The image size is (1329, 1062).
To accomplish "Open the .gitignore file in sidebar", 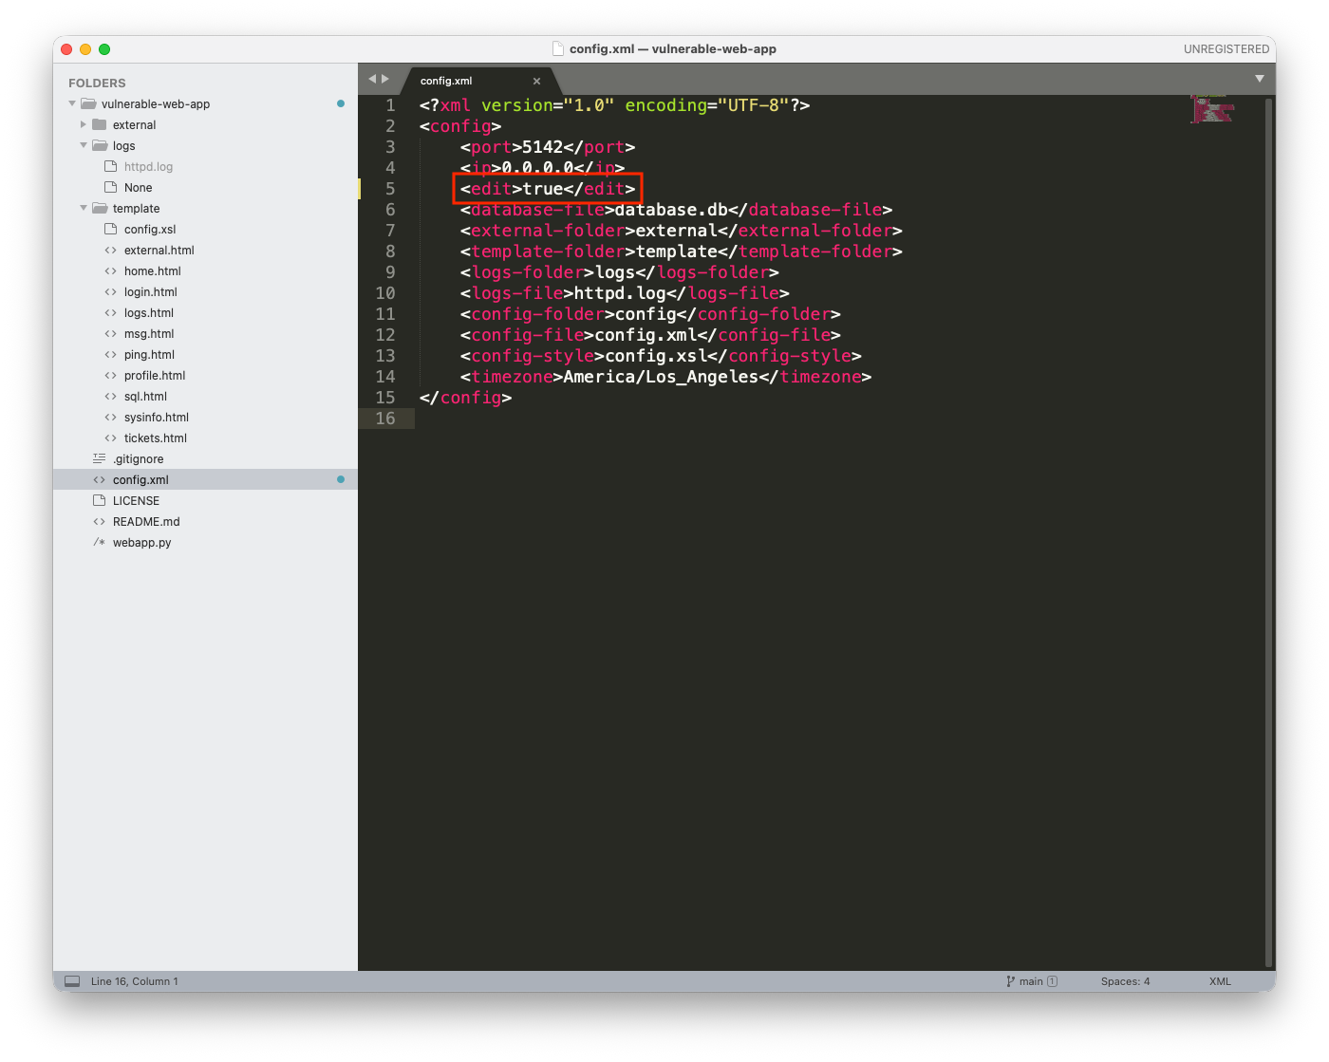I will [138, 459].
